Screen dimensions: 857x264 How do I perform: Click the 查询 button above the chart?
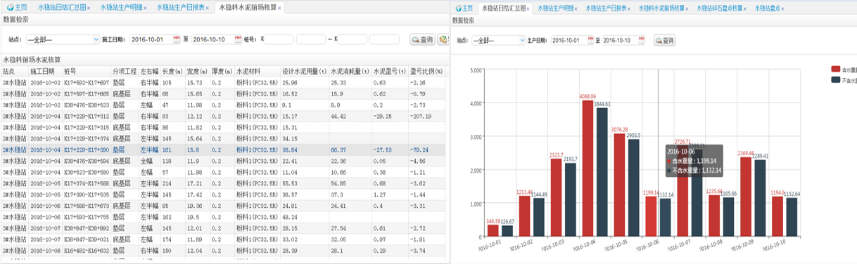(x=664, y=40)
